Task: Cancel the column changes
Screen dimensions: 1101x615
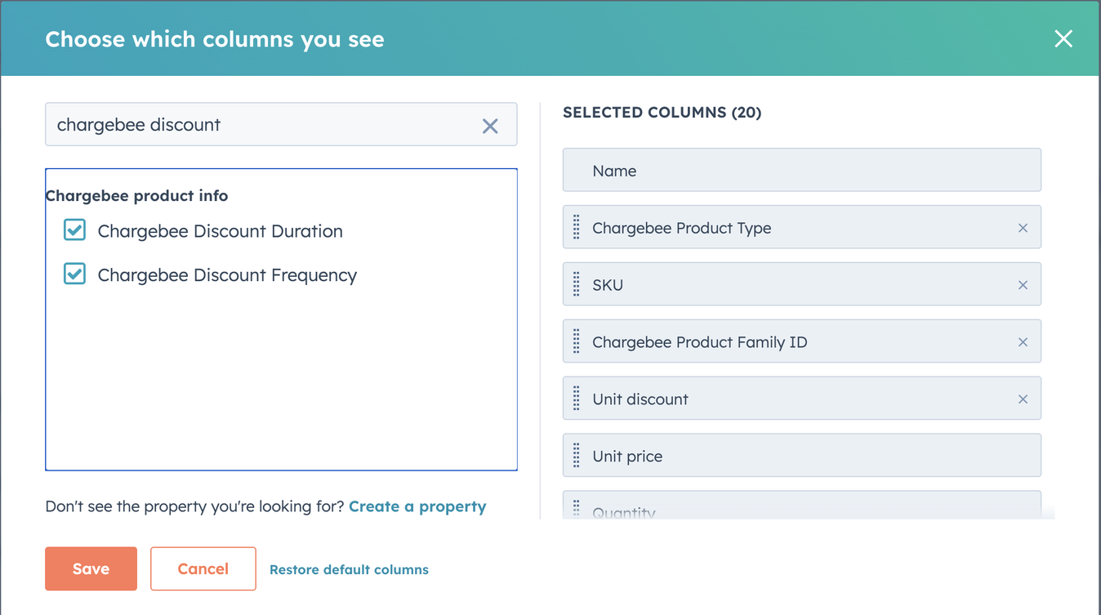Action: coord(203,568)
